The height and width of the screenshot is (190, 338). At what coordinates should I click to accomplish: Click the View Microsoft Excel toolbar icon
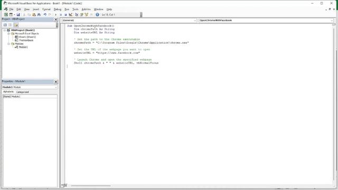[x=6, y=15]
